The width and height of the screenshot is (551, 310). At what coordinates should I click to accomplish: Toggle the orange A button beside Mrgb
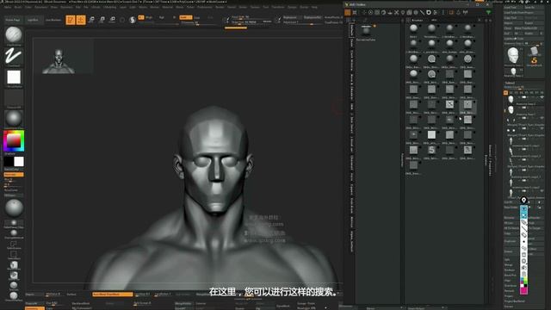[141, 17]
